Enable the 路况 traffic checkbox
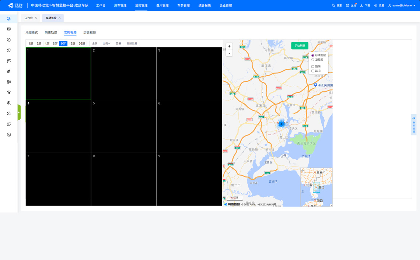 313,71
